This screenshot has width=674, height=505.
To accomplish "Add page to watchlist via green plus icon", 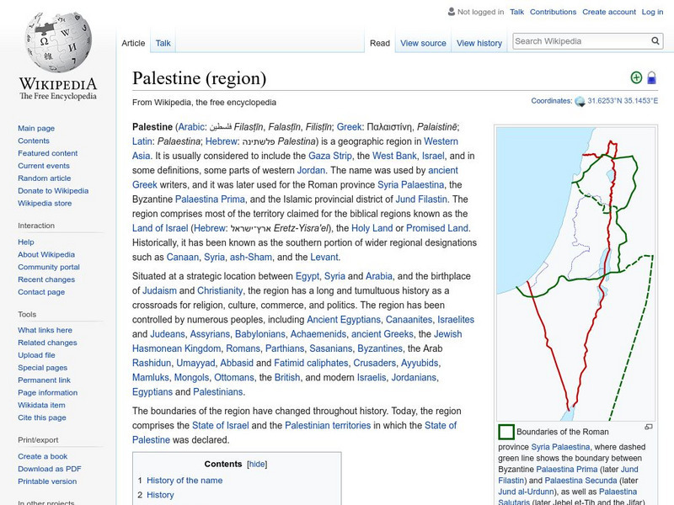I will pos(636,76).
